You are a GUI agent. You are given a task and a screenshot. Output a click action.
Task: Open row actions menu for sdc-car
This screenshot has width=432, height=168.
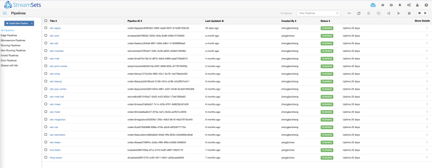(x=427, y=127)
